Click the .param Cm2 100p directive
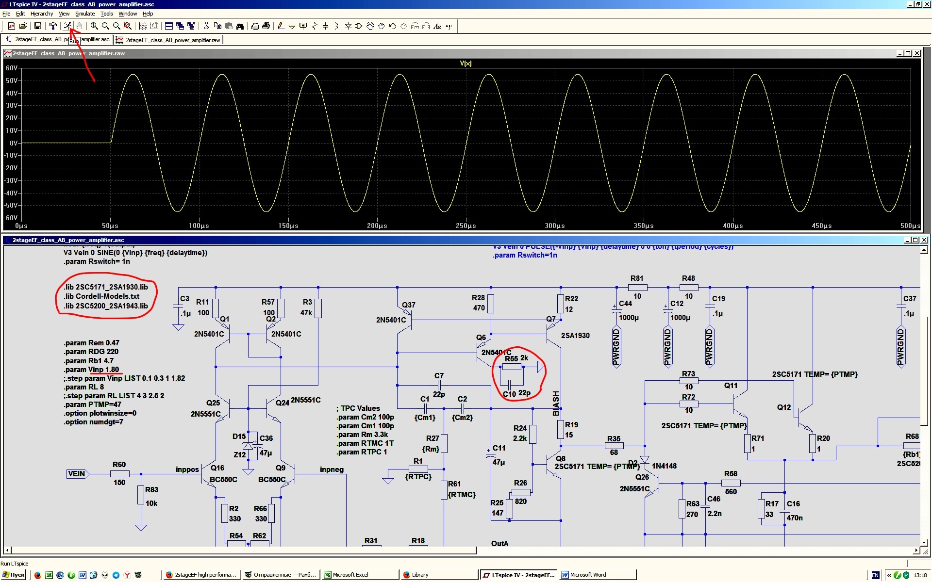932x582 pixels. 366,417
